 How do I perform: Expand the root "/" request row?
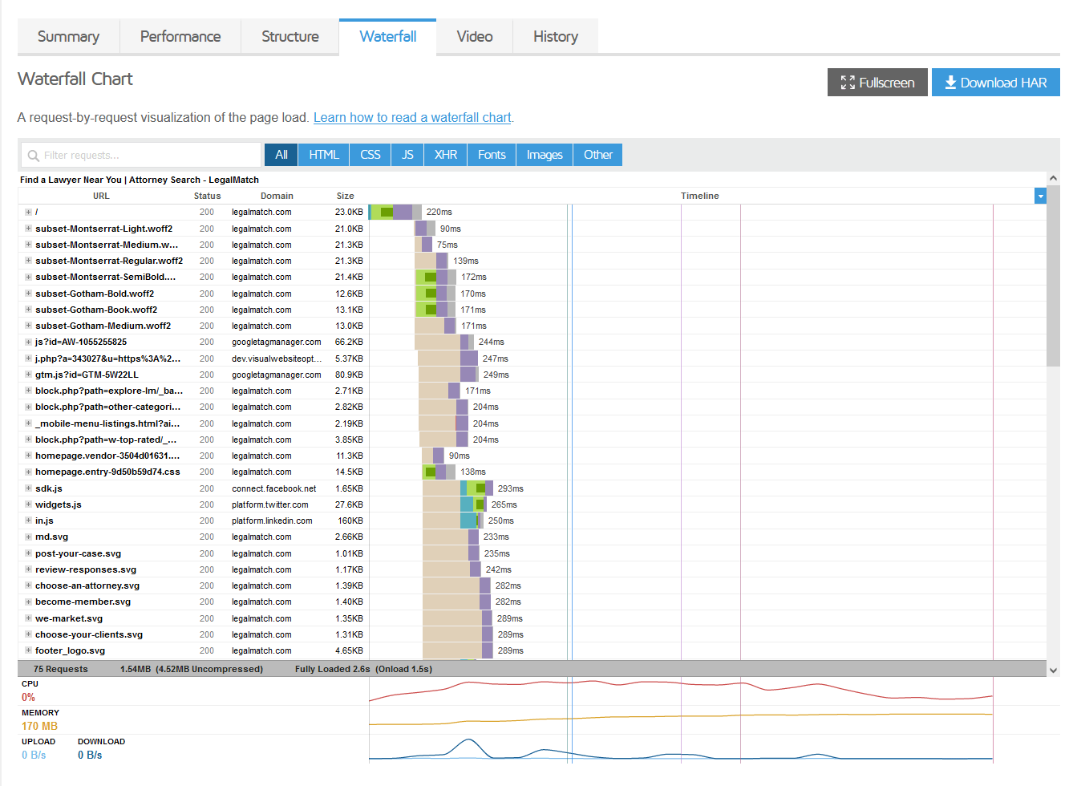click(26, 212)
